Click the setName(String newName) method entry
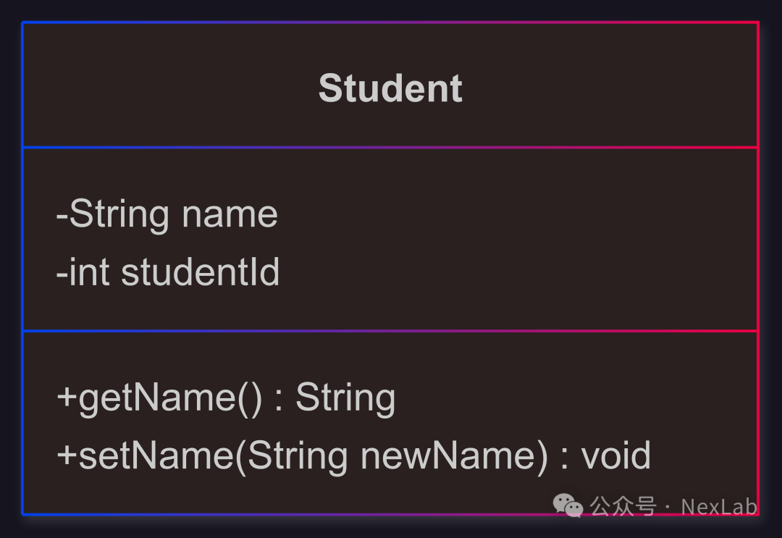The height and width of the screenshot is (538, 782). click(353, 456)
